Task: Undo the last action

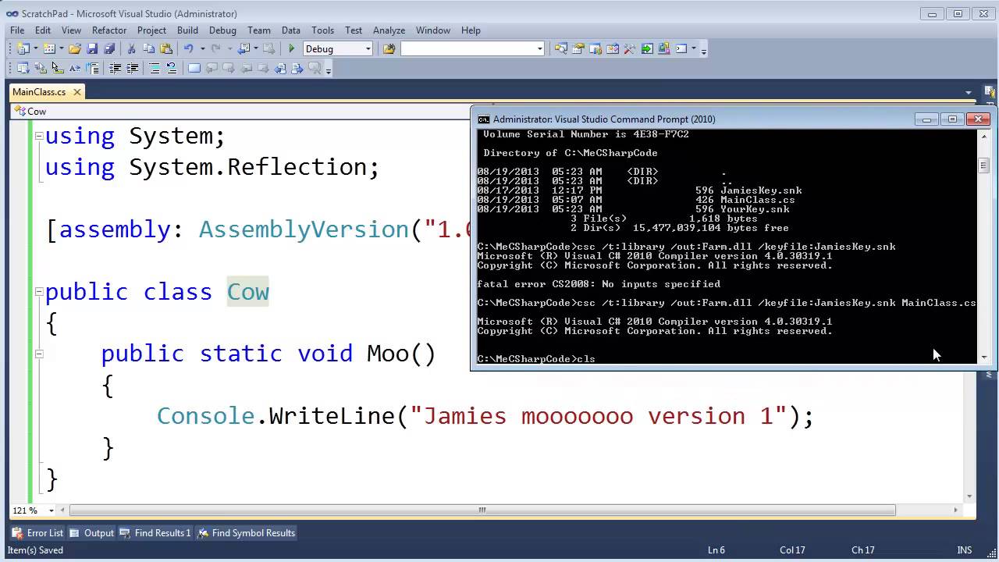Action: [188, 48]
